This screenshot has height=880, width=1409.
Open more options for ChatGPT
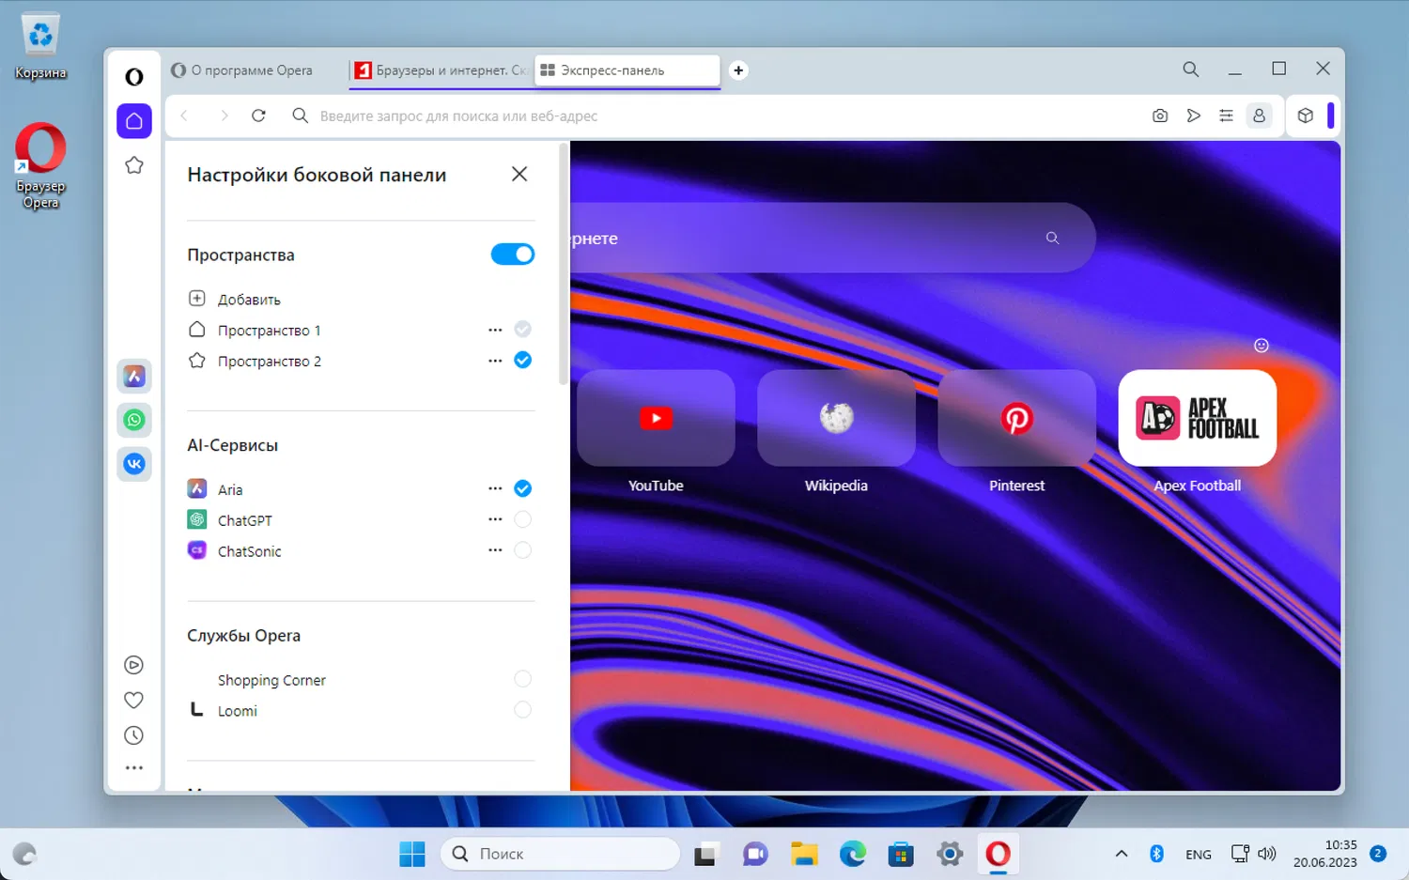click(495, 519)
